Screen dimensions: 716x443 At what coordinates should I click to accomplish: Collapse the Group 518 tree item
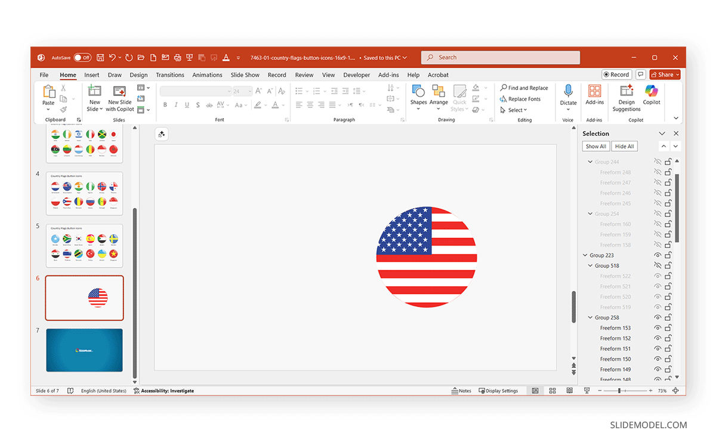click(590, 265)
